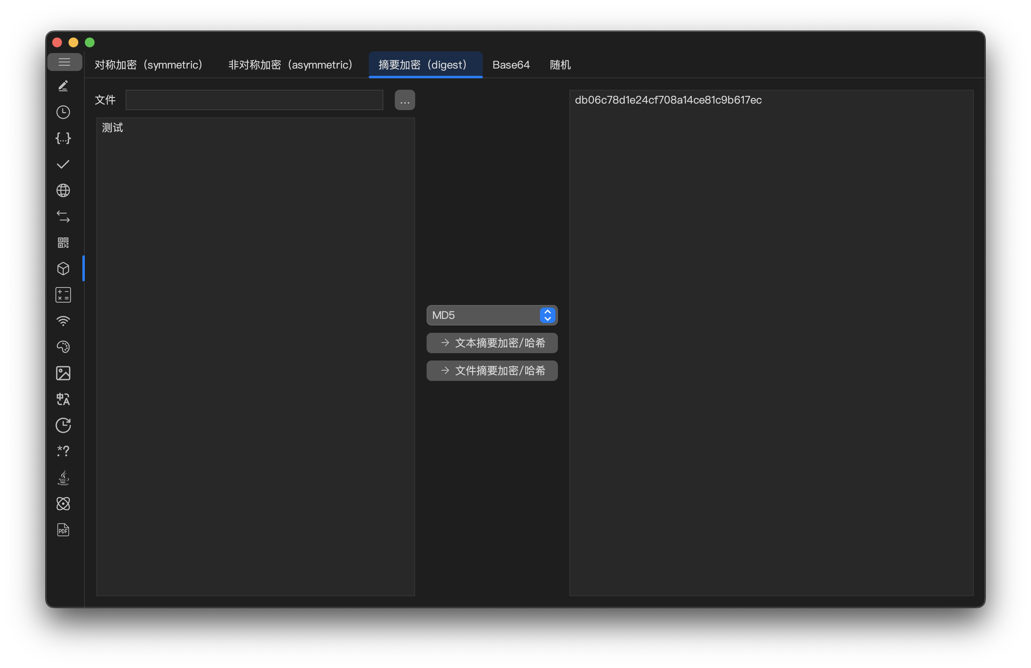
Task: Open the regex tool icon
Action: click(63, 451)
